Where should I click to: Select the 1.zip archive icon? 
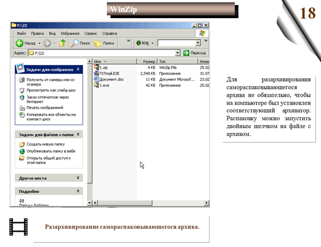pos(96,67)
